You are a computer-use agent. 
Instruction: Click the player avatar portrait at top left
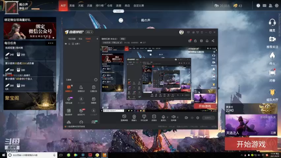[12, 7]
